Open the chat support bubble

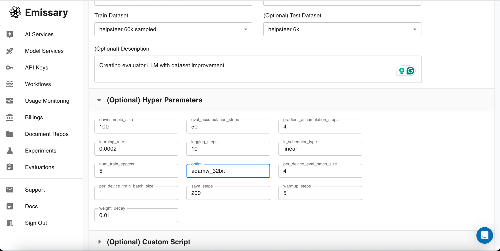[x=484, y=235]
